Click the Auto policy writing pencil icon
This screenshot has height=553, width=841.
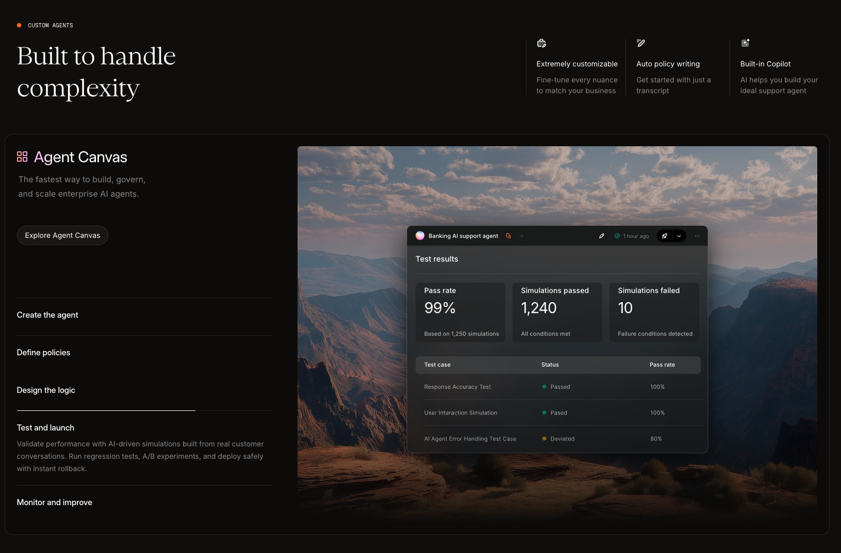(641, 43)
